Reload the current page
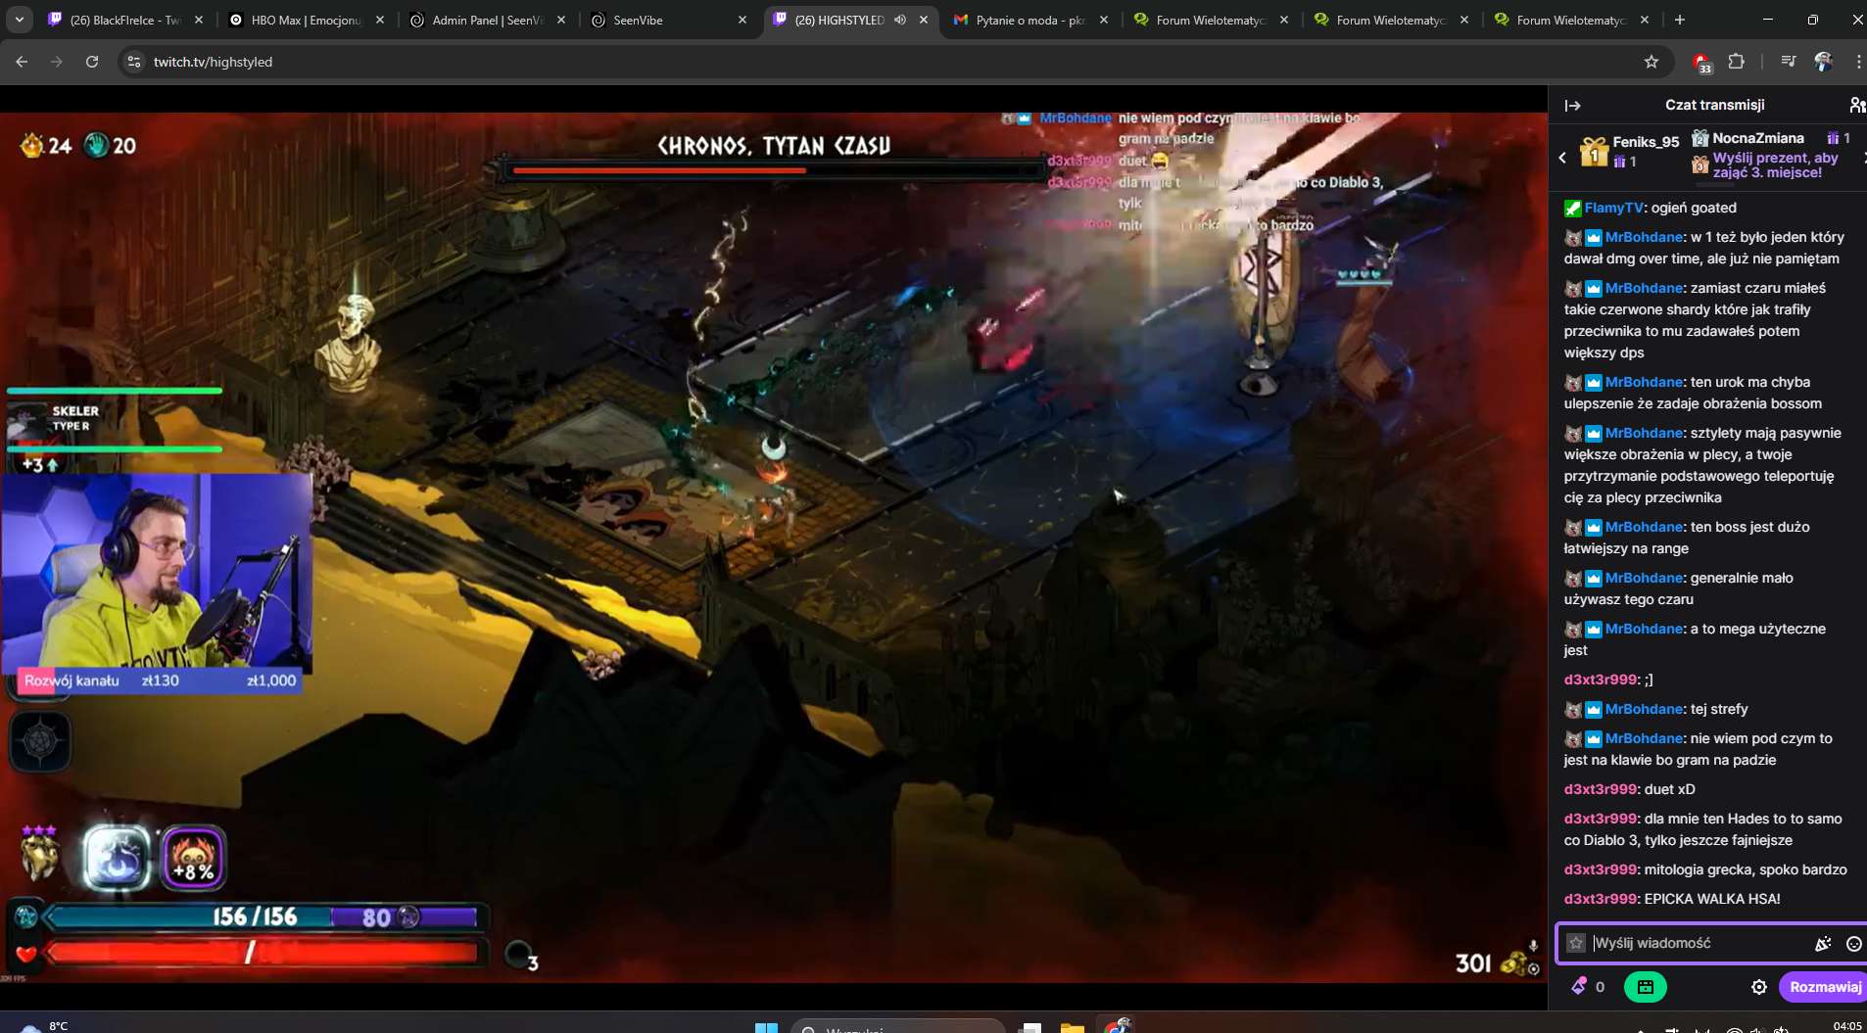Viewport: 1867px width, 1033px height. point(92,62)
